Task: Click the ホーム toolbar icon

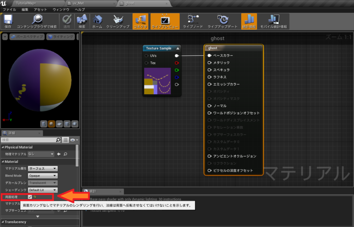Action: click(97, 21)
